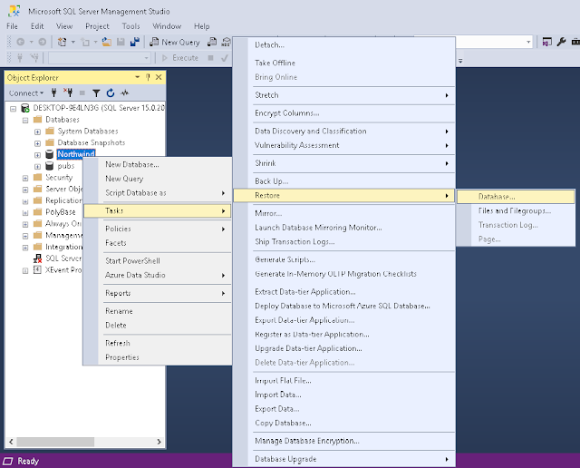Click the server icon for DESKTOP-9E4LN3G

tap(25, 108)
